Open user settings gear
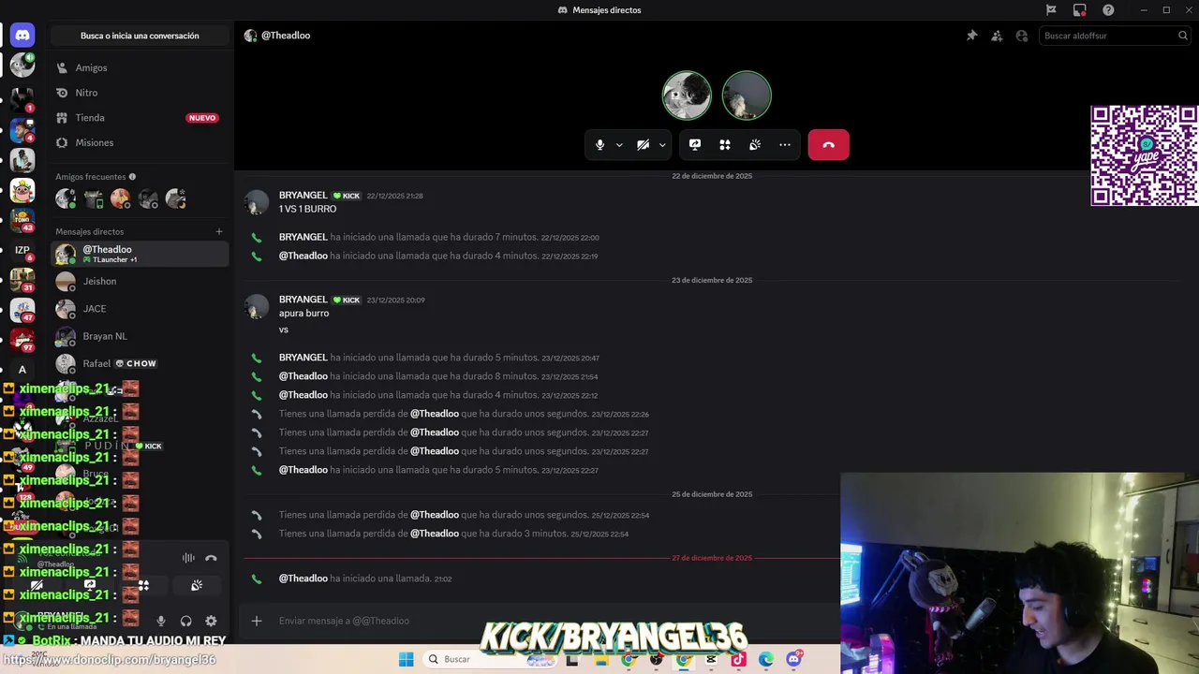Screen dimensions: 1199x674 [211, 621]
